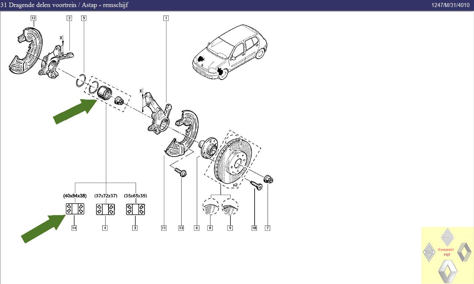Click the Renault car location thumbnail
Viewport: 474px width, 284px height.
point(230,52)
